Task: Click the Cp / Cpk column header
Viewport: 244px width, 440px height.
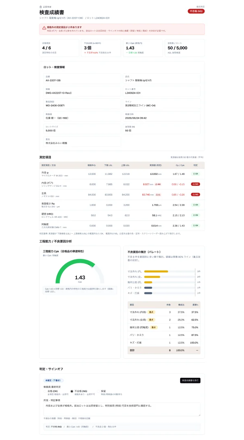Action: point(180,165)
